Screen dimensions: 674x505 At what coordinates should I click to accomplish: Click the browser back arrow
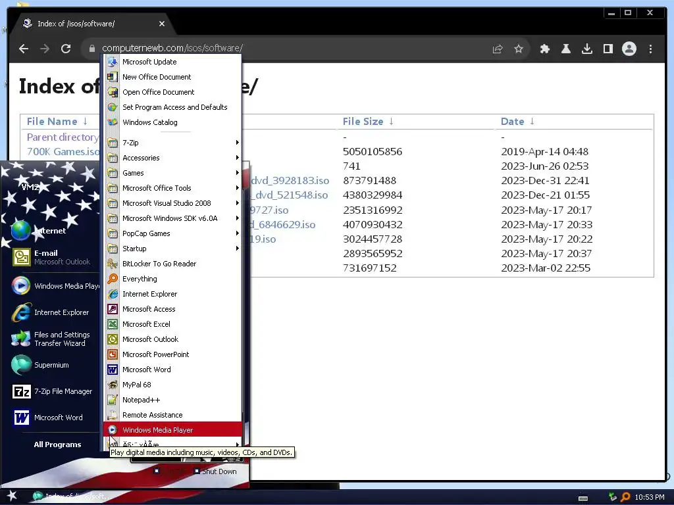click(24, 49)
